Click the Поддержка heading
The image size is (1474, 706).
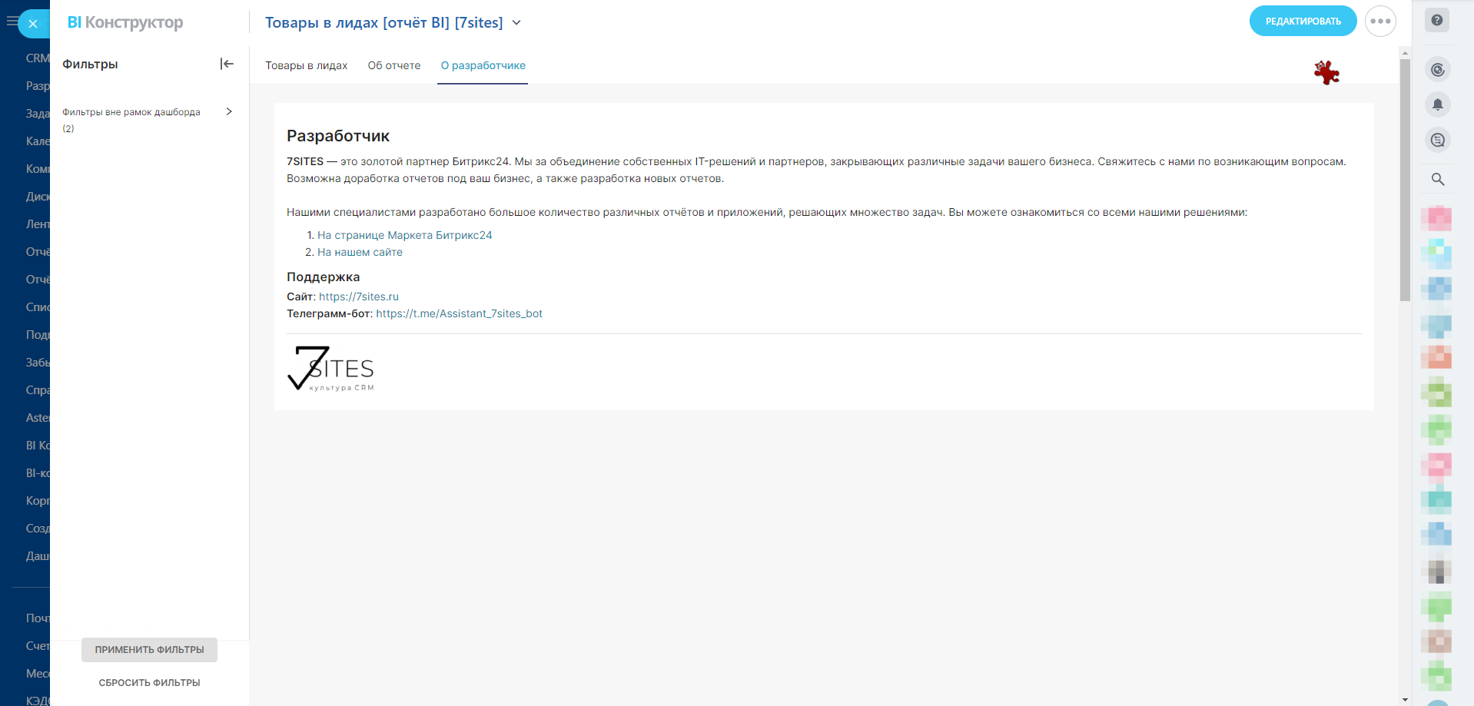[x=324, y=277]
